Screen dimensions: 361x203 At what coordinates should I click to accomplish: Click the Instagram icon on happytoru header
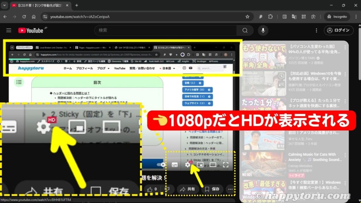point(184,68)
